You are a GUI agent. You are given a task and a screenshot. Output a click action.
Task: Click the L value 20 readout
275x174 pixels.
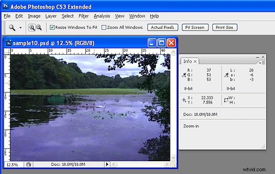tap(251, 70)
